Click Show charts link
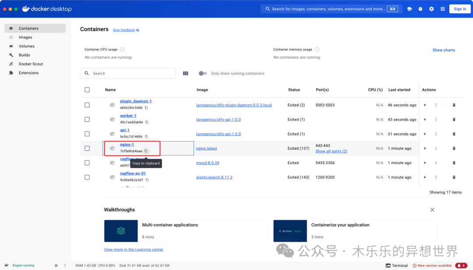The width and height of the screenshot is (473, 270). tap(444, 50)
